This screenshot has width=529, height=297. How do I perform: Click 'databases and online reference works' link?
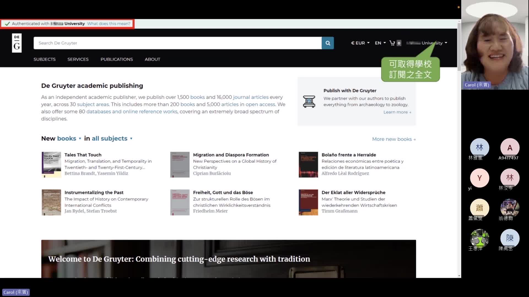(132, 111)
